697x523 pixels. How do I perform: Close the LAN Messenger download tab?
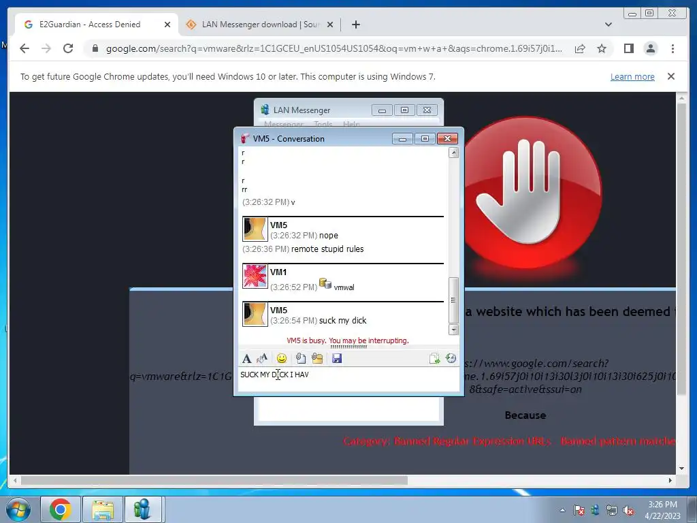[330, 25]
